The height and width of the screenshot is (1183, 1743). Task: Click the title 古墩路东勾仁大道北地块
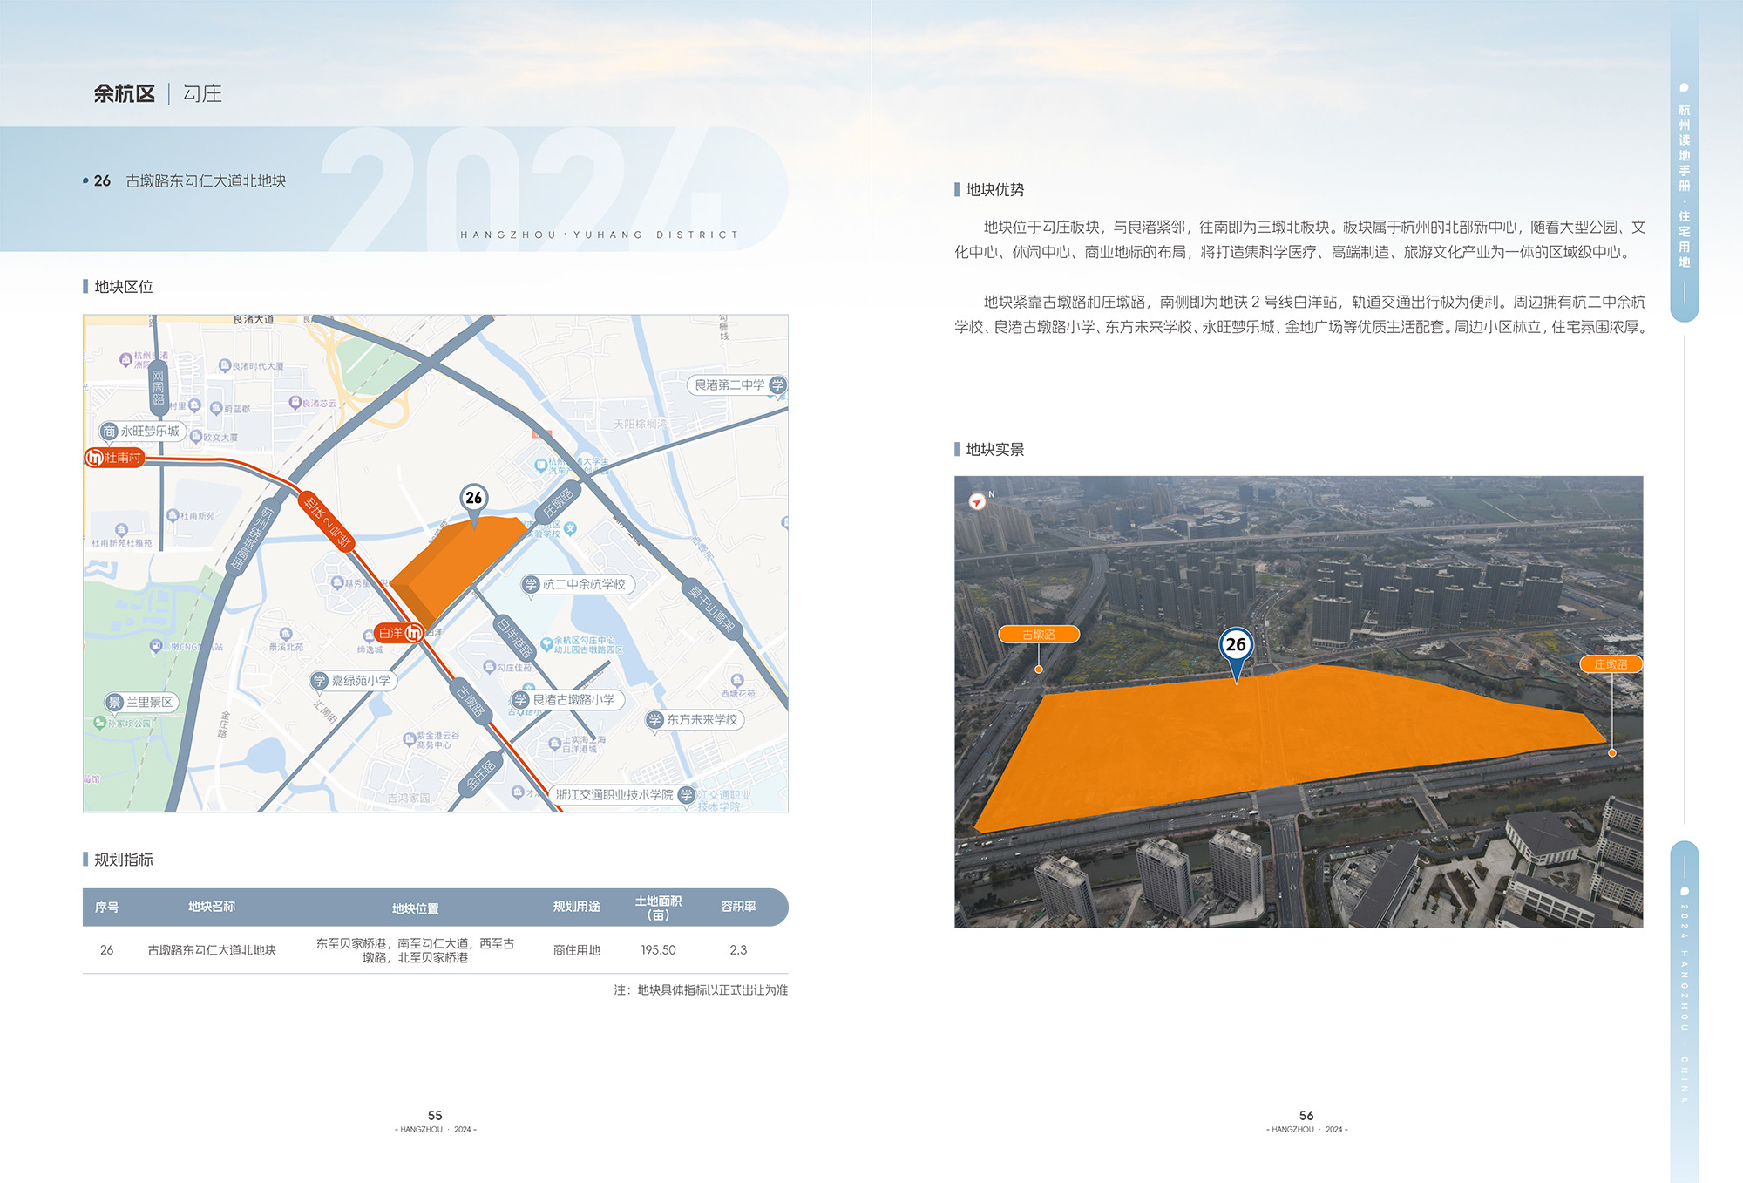(206, 180)
